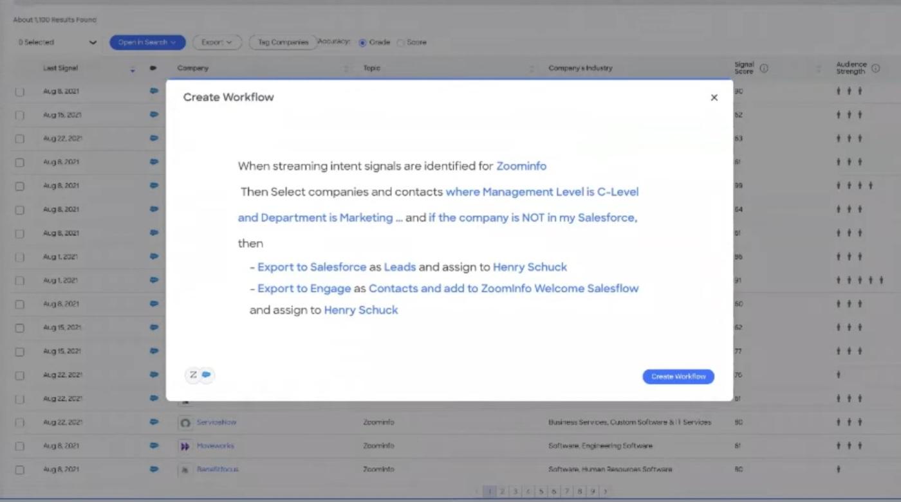Click signal icon in the score 52 row
Viewport: 901px width, 502px height.
154,114
